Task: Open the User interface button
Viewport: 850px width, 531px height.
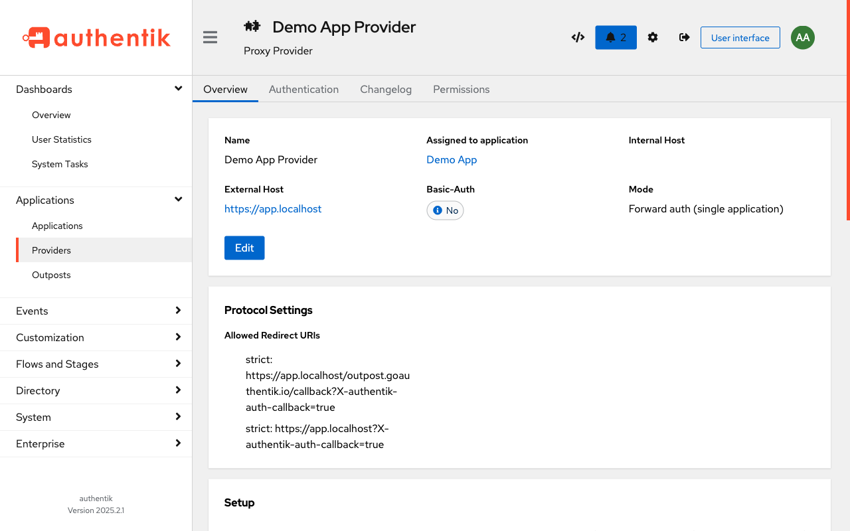Action: (740, 38)
